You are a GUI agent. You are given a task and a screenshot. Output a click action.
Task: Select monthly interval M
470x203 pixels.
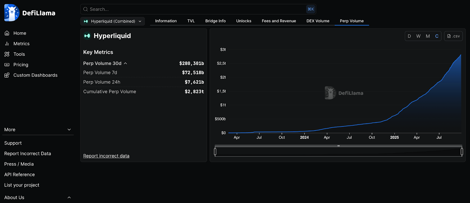coord(428,36)
